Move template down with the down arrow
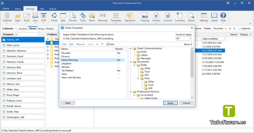The width and height of the screenshot is (254, 133). [102, 44]
